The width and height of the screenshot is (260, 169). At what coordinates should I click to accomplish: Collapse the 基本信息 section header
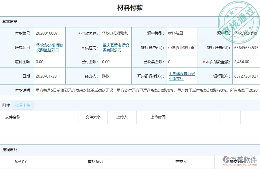tap(10, 22)
